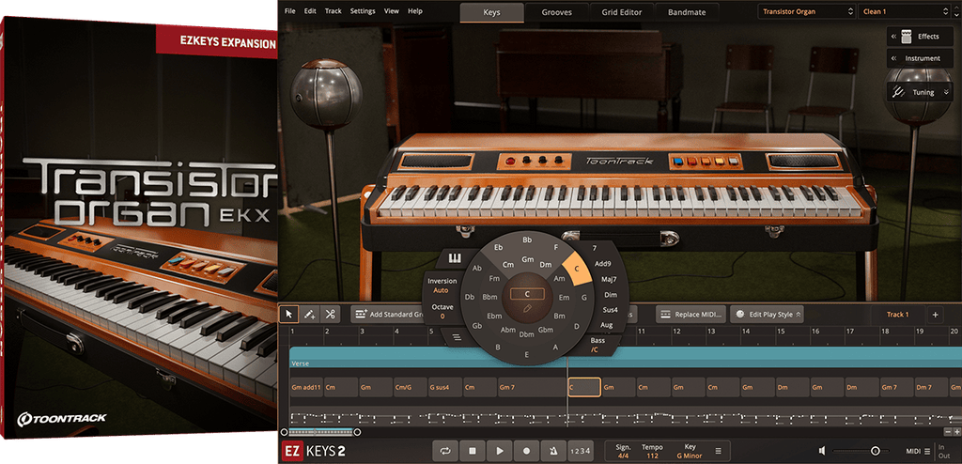Select the Gm 7 chord block in timeline
962x464 pixels.
click(515, 387)
